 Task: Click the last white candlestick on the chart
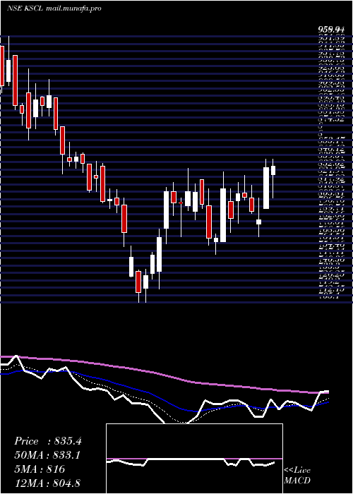[x=273, y=170]
